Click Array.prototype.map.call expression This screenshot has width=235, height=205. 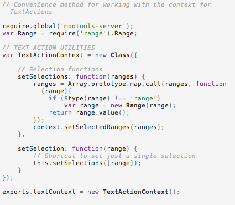114,84
